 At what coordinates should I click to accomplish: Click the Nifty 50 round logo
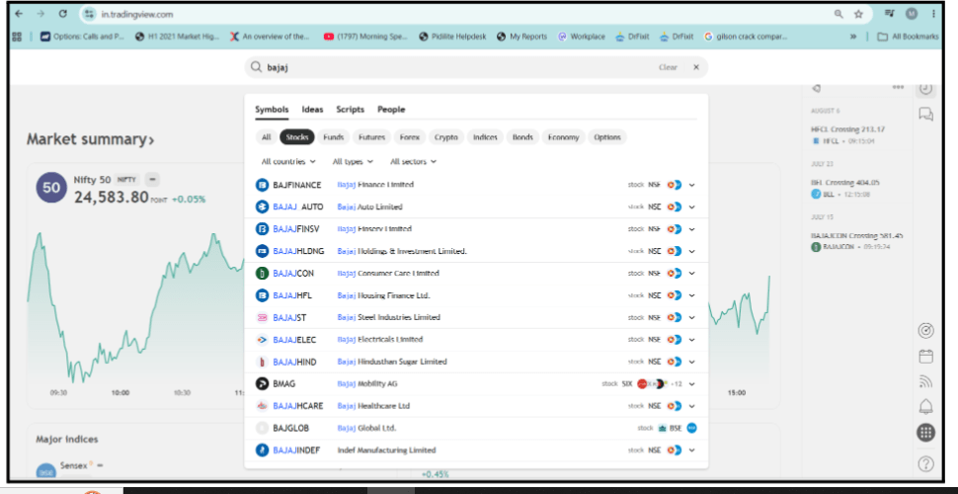pyautogui.click(x=51, y=188)
